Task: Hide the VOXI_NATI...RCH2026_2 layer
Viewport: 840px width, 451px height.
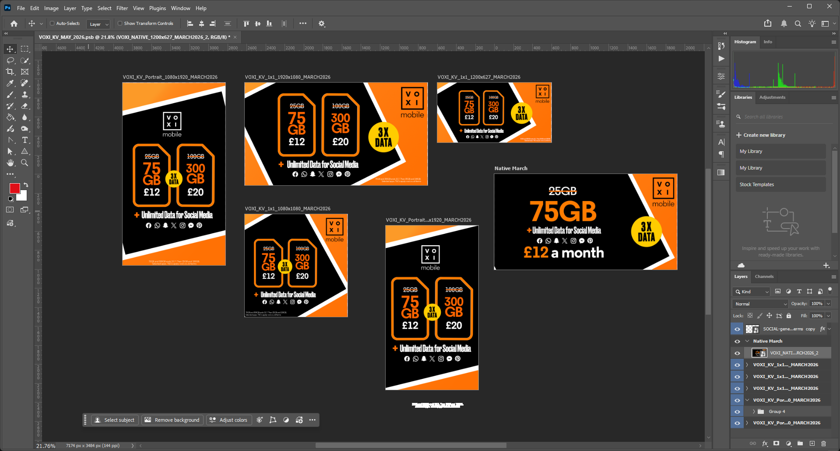Action: [737, 353]
